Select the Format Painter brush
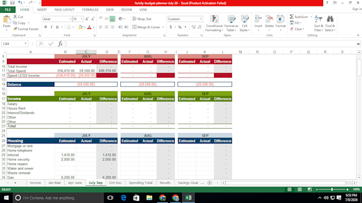362x203 pixels. [15, 29]
